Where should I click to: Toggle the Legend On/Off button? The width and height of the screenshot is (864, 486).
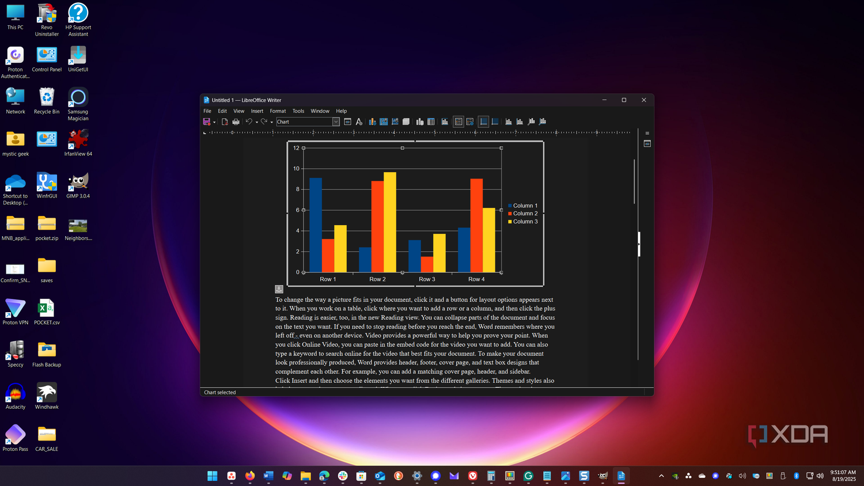[x=458, y=121]
